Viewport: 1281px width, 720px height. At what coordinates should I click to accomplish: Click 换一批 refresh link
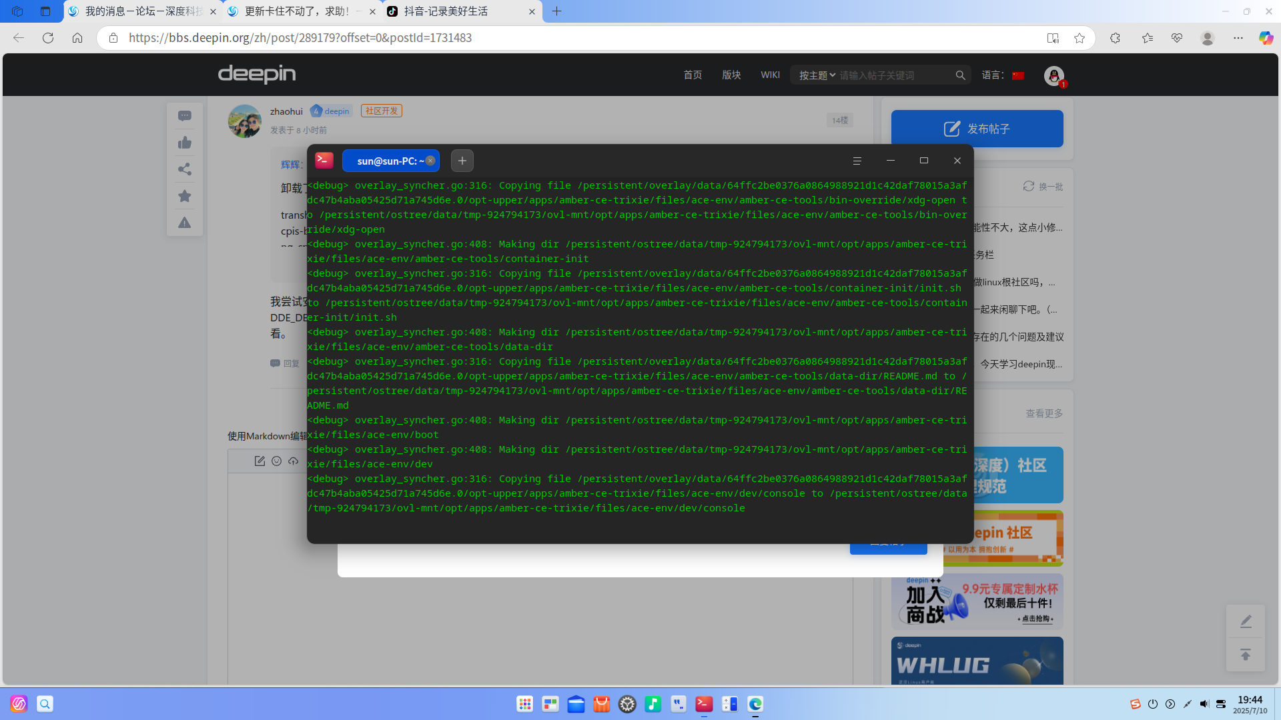pyautogui.click(x=1043, y=187)
